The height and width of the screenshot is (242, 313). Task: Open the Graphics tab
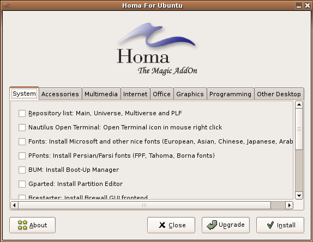pyautogui.click(x=190, y=94)
